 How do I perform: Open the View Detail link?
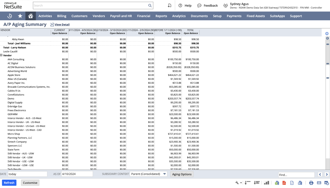pos(62,25)
